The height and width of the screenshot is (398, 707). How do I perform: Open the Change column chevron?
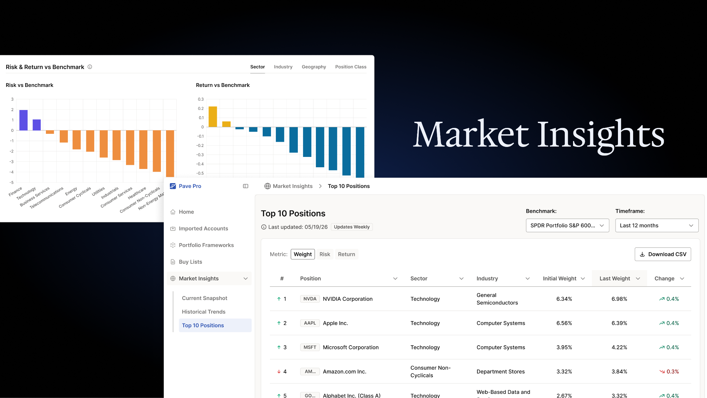click(682, 278)
